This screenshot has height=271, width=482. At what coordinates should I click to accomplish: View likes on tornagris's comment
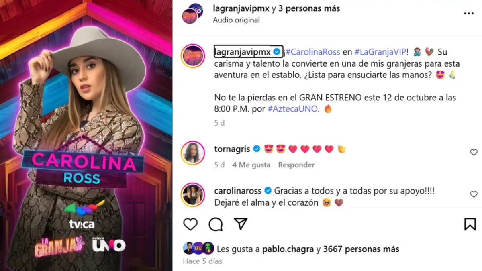(x=251, y=165)
